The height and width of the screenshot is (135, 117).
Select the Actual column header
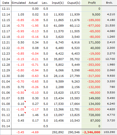pyautogui.click(x=33, y=3)
